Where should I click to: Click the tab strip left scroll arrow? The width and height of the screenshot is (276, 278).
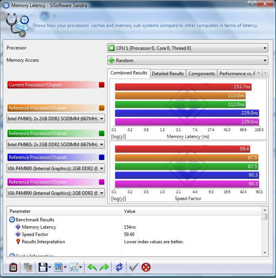pyautogui.click(x=259, y=73)
